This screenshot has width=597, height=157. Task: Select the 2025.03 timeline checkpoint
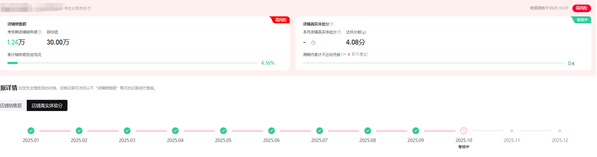(x=127, y=131)
